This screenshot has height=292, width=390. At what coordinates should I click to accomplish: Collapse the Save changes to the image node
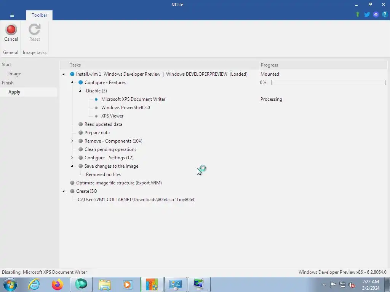click(x=72, y=166)
